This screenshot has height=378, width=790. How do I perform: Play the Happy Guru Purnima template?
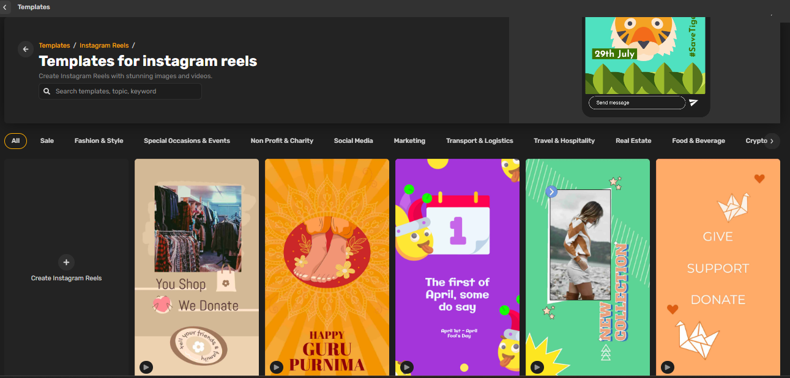276,367
